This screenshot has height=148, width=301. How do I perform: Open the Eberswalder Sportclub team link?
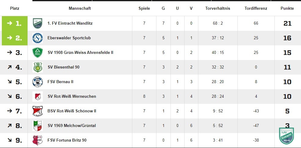(69, 38)
